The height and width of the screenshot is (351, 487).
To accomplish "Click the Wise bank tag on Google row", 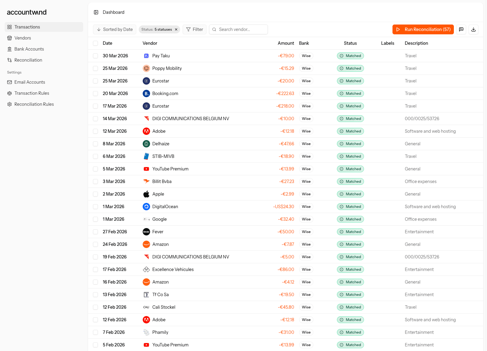I will [306, 219].
